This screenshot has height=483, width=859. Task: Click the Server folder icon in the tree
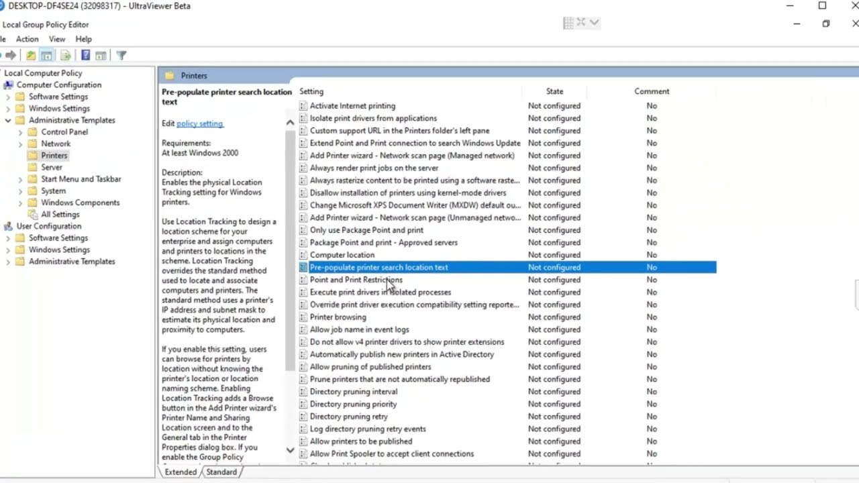[x=32, y=167]
